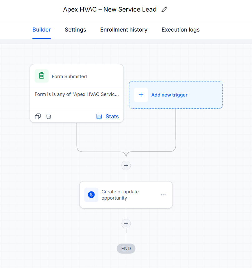252x268 pixels.
Task: View Execution logs tab
Action: click(x=181, y=30)
